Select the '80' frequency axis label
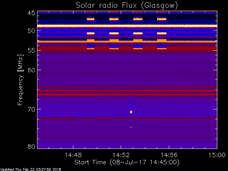The width and height of the screenshot is (228, 171). [31, 146]
